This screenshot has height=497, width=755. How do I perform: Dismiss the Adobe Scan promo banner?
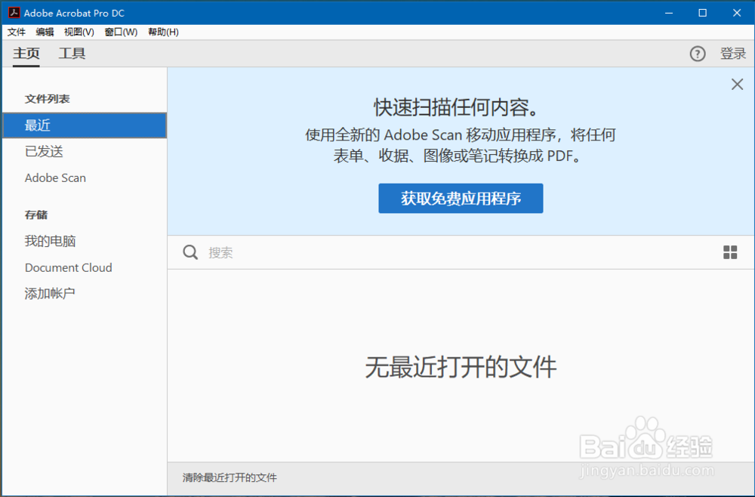coord(737,85)
